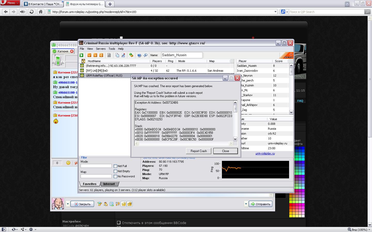Click the user details icon in QIP chat toolbar
Image resolution: width=372 pixels, height=232 pixels.
coord(106,204)
